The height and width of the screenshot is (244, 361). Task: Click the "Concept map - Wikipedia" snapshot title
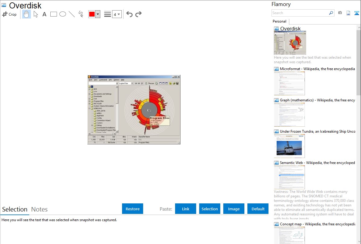coord(317,224)
